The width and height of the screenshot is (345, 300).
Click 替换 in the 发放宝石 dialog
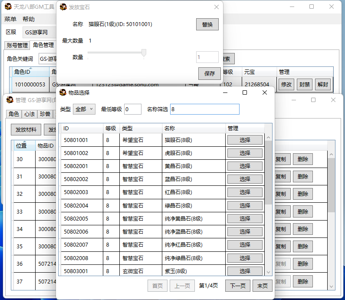click(207, 24)
